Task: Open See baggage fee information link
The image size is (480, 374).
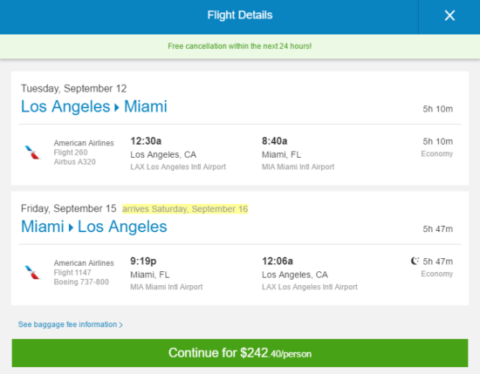Action: pyautogui.click(x=70, y=324)
